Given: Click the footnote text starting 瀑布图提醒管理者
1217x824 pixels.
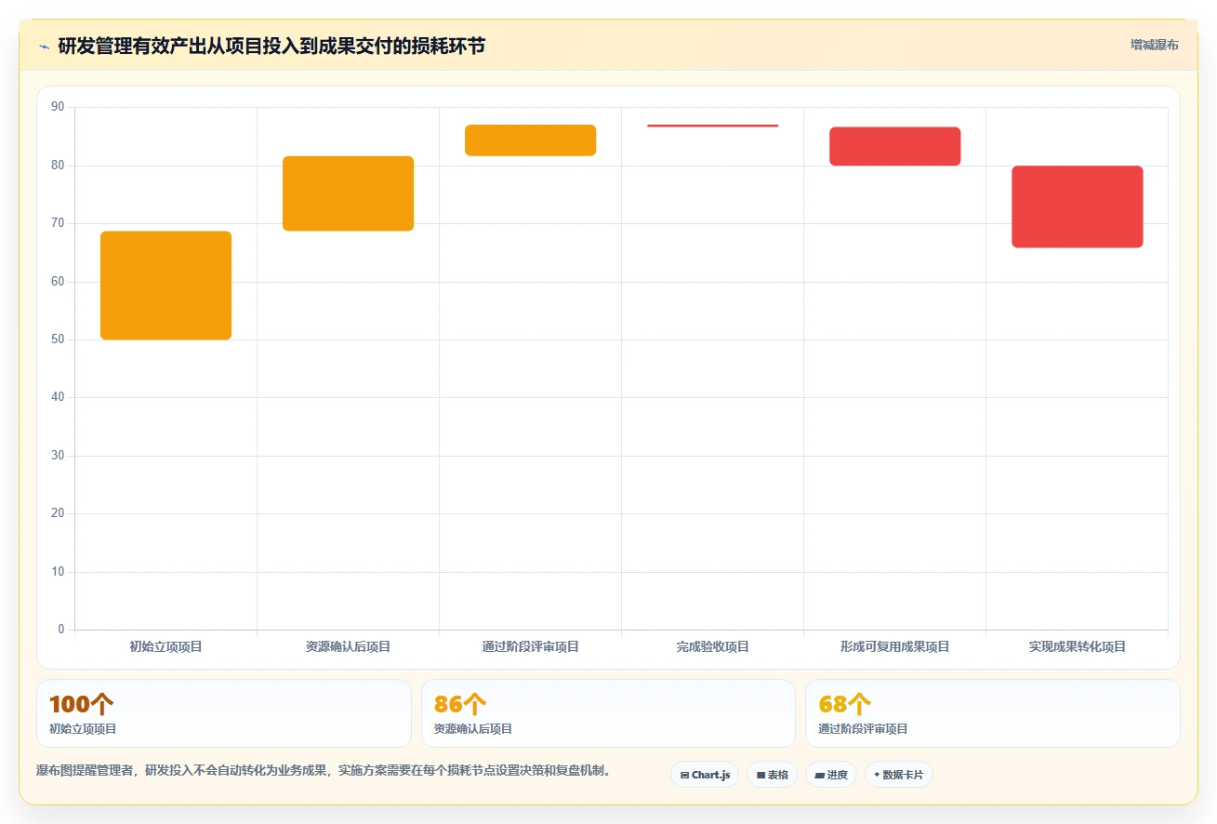Looking at the screenshot, I should (x=324, y=771).
